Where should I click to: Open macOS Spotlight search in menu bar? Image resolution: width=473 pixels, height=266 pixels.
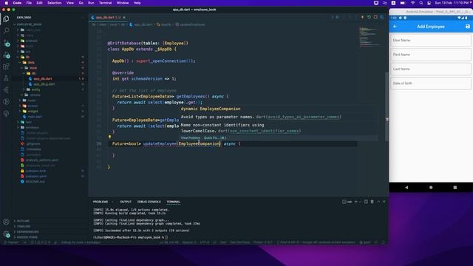point(421,3)
